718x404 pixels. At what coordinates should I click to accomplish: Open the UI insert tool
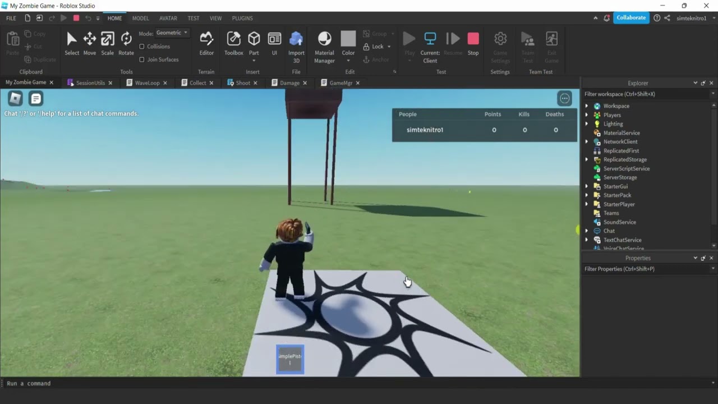274,44
